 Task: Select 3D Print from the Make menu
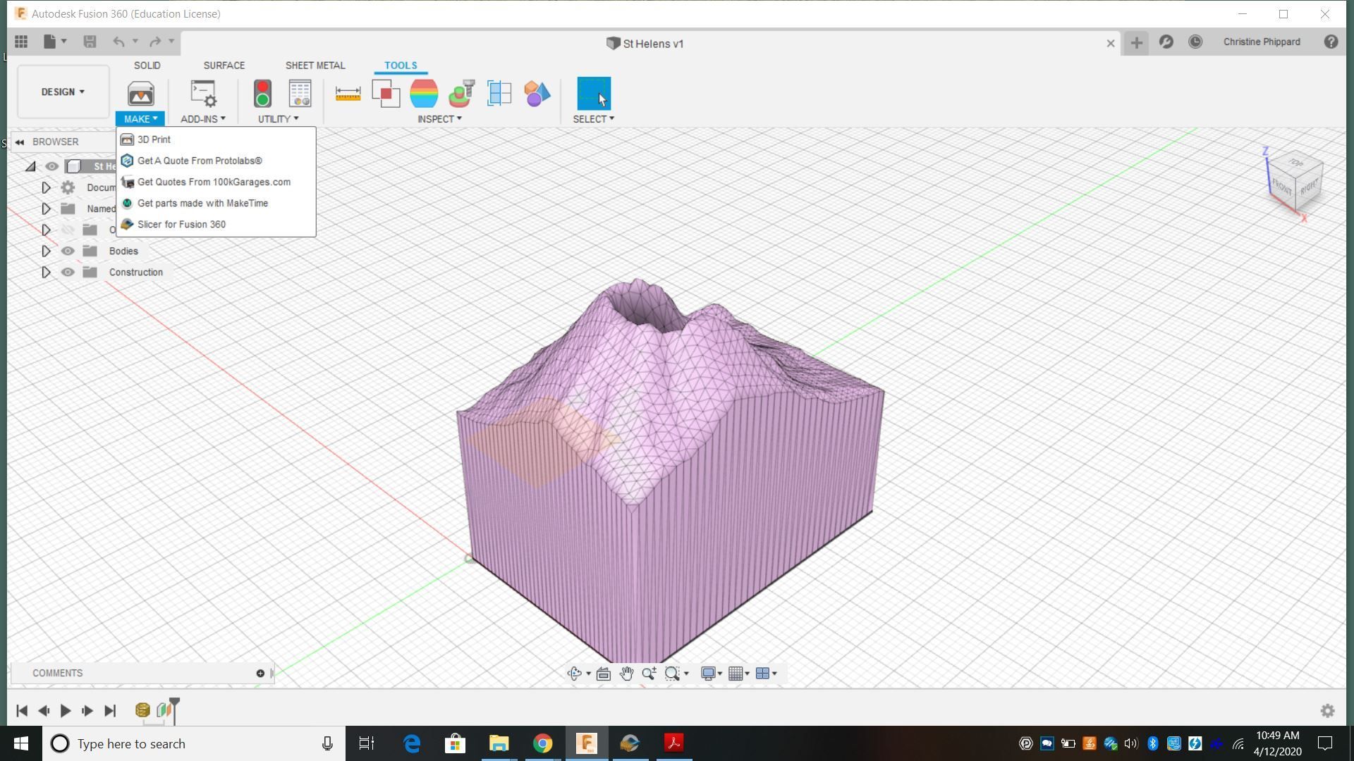pos(154,139)
